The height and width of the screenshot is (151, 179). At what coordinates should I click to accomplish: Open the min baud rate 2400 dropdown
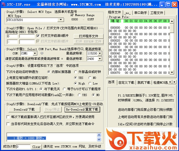click(x=100, y=59)
